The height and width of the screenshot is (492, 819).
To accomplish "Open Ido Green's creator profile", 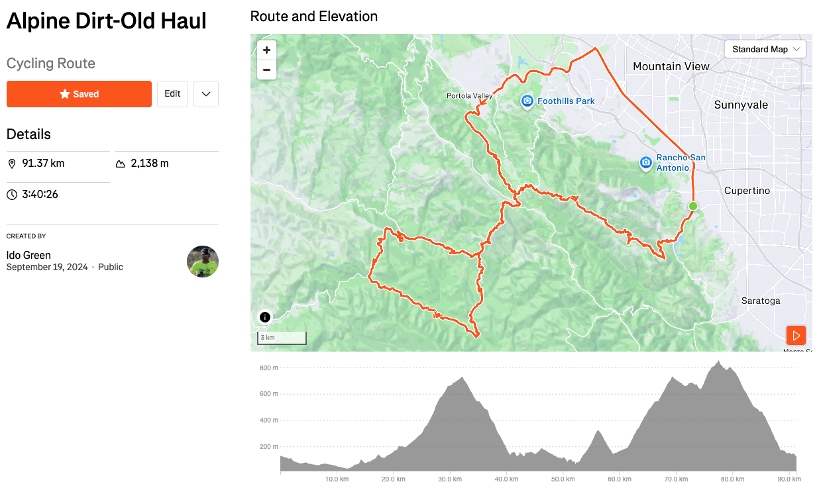I will 28,255.
